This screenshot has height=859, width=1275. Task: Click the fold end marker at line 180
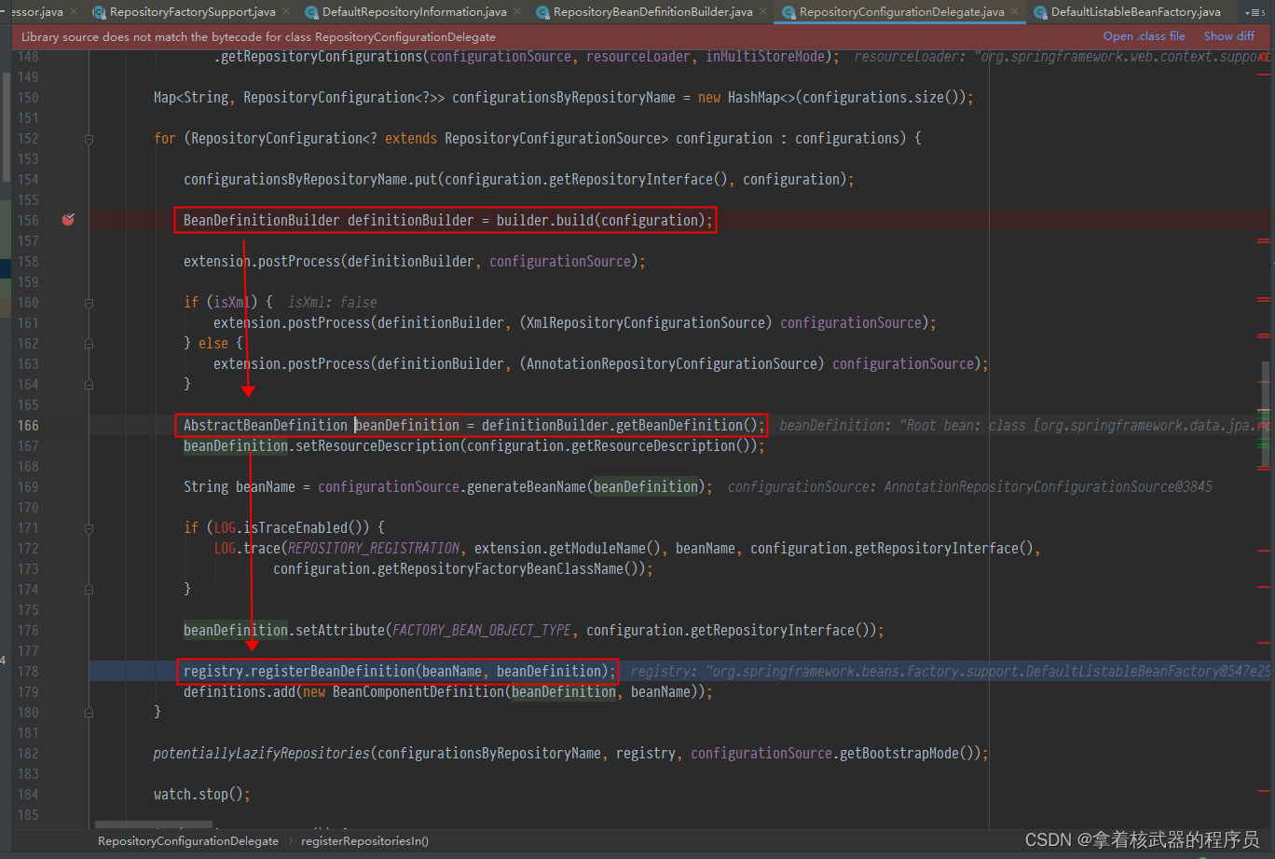click(89, 712)
